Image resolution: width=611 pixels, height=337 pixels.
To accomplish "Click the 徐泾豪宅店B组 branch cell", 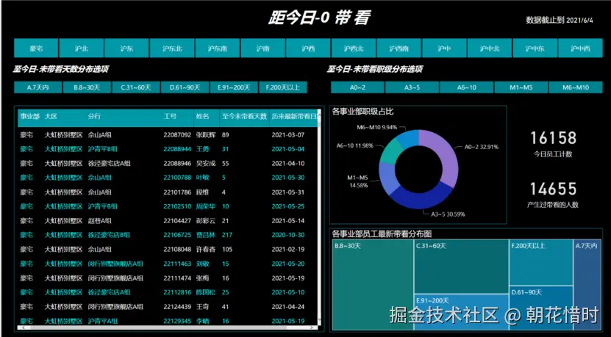I will [x=109, y=235].
